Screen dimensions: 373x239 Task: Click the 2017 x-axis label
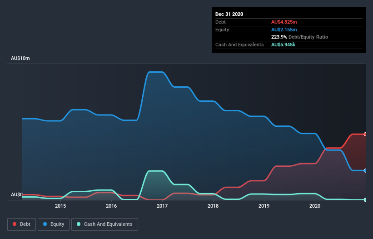click(162, 206)
